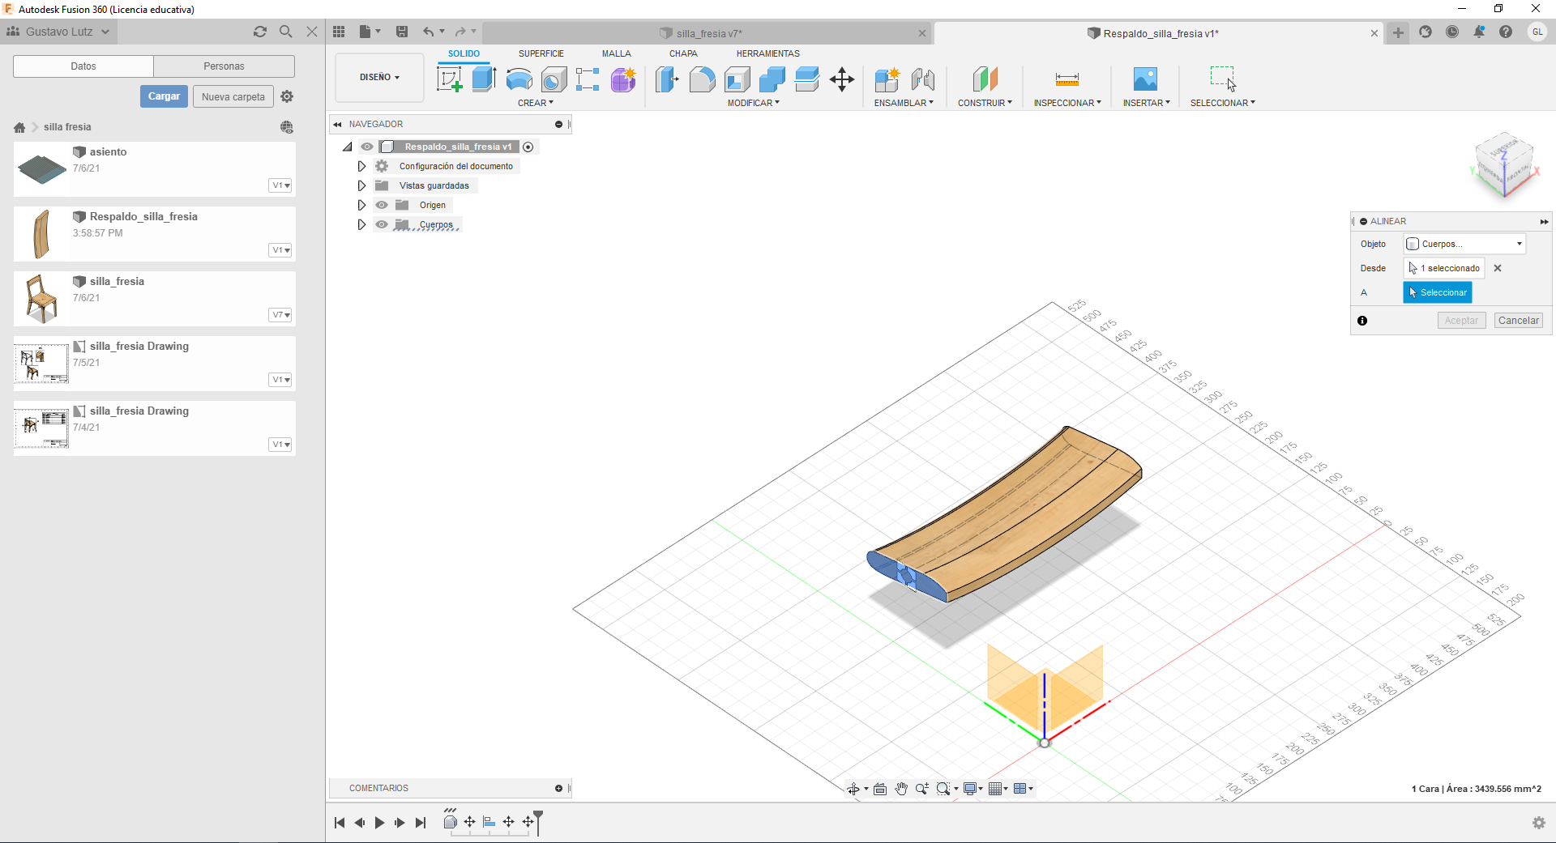Click the Save icon

pyautogui.click(x=402, y=32)
